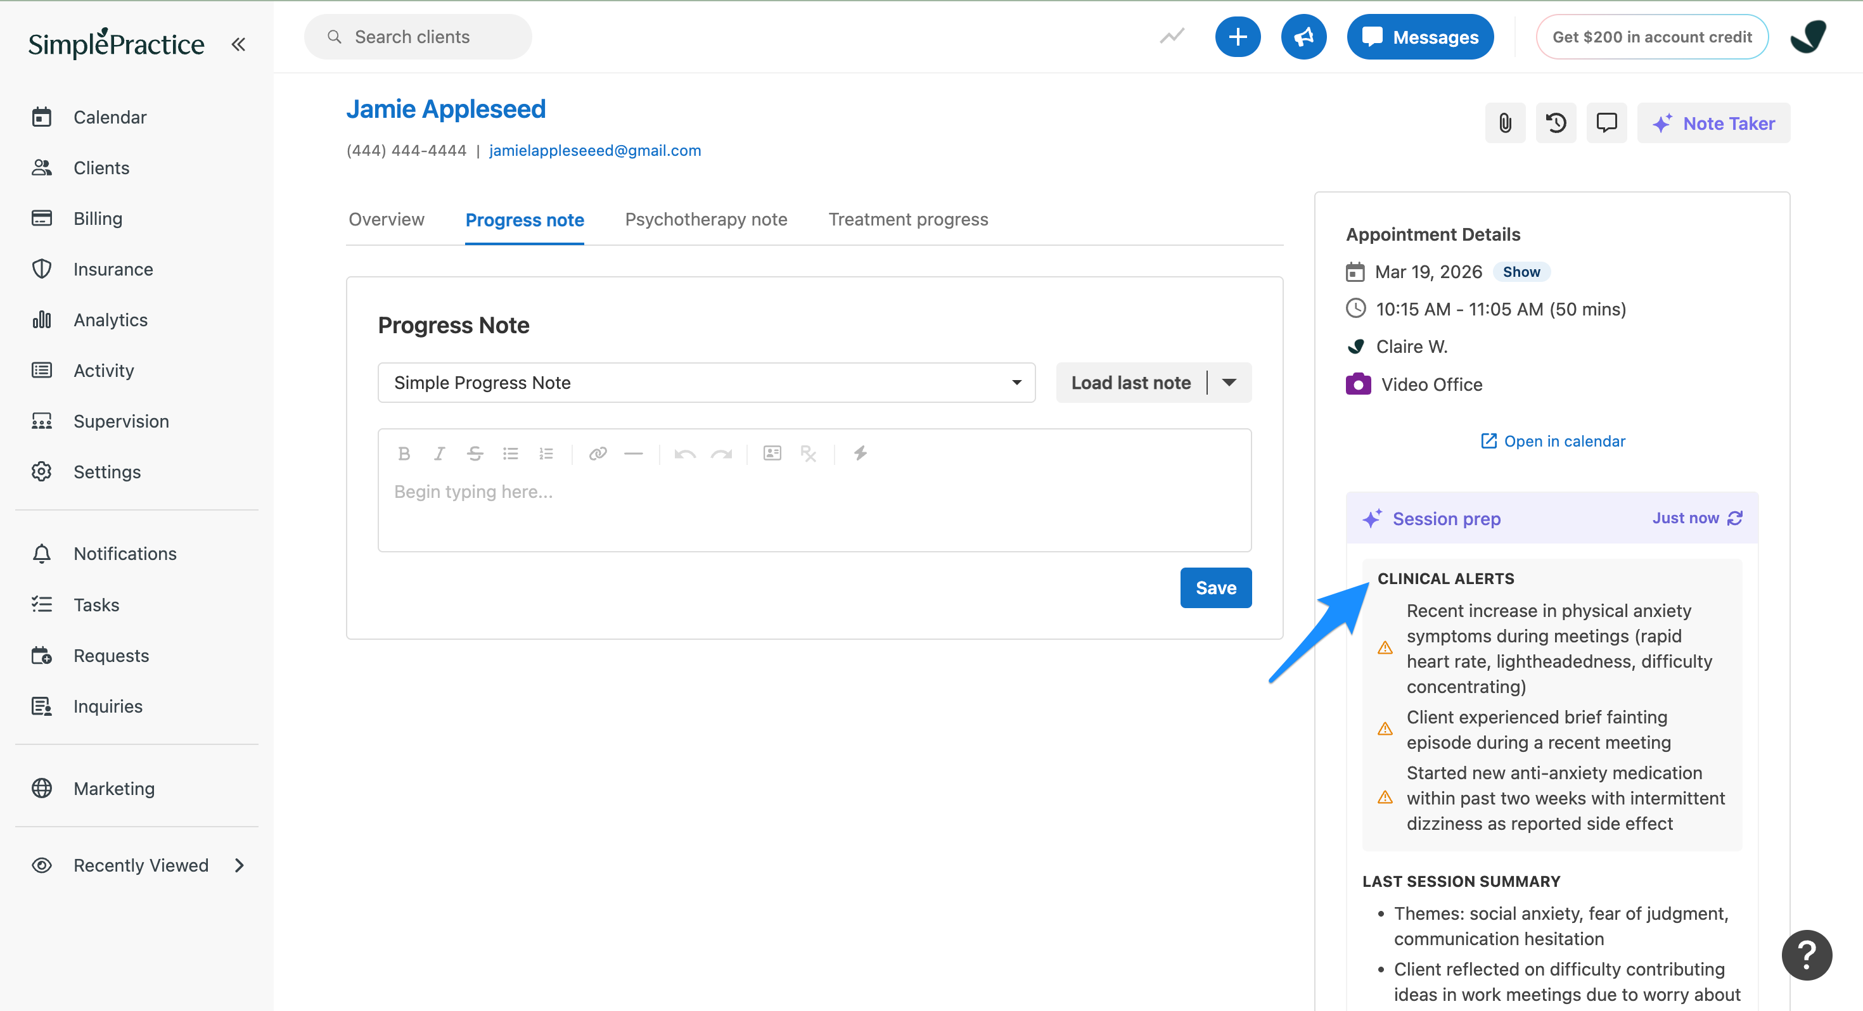Screen dimensions: 1863x1011
Task: Click the Search clients field
Action: pos(418,37)
